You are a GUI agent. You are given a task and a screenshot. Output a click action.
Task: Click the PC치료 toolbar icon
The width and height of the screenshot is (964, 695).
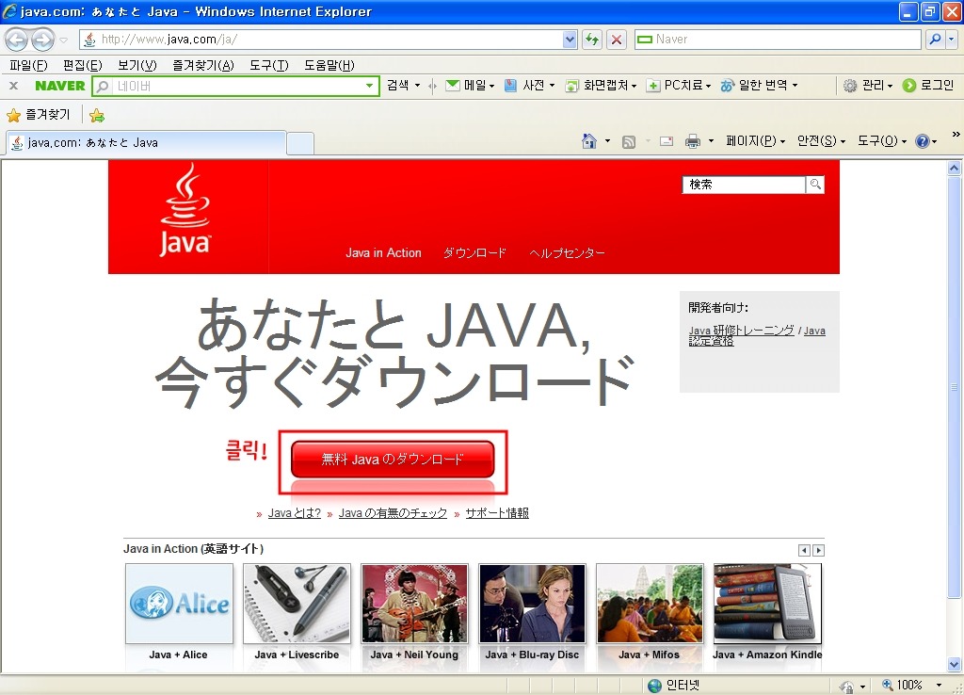pos(653,86)
